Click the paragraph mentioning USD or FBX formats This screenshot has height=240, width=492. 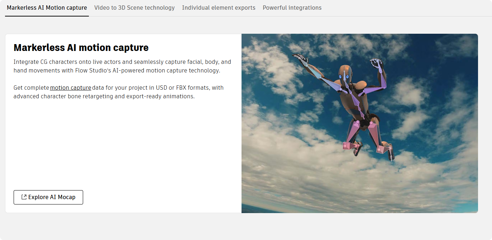pos(118,92)
